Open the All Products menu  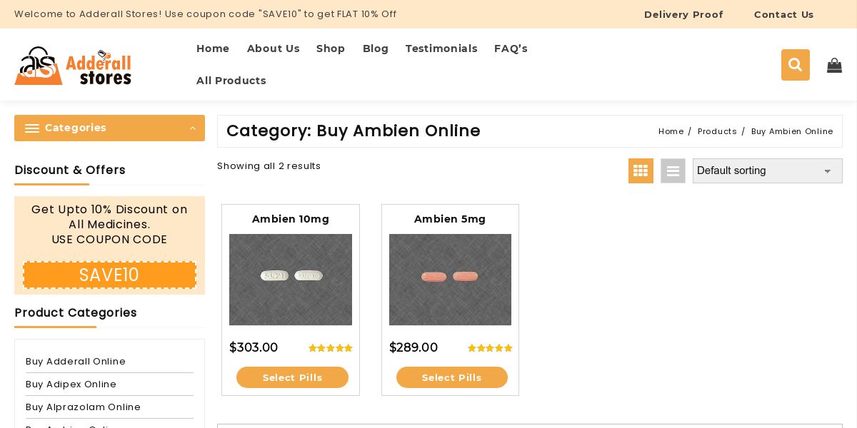click(x=231, y=81)
